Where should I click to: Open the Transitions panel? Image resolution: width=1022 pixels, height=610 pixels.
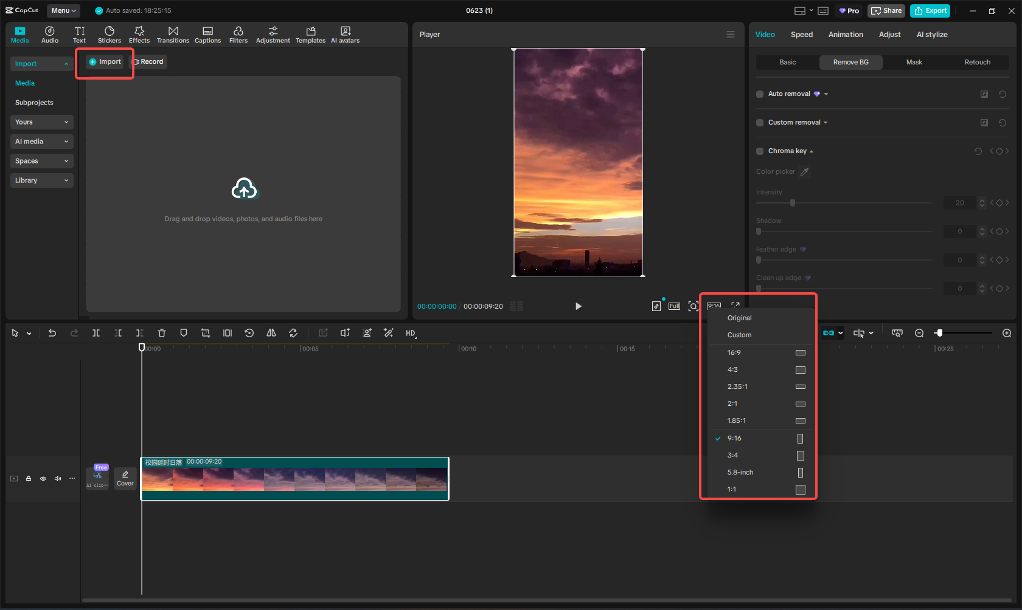point(173,35)
